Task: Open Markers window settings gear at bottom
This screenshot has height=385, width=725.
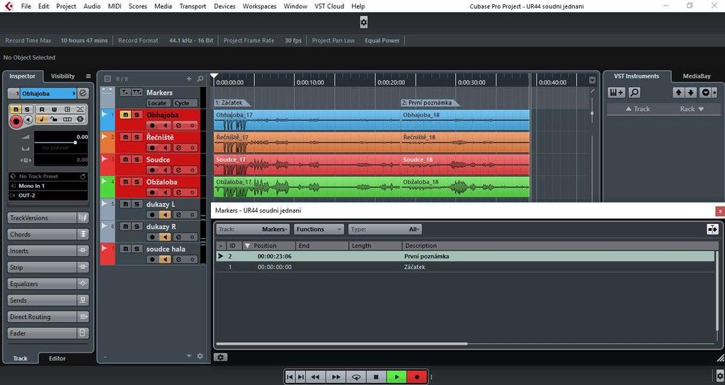Action: point(221,357)
